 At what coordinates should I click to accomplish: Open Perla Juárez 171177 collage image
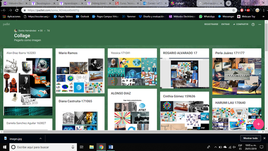(237, 76)
